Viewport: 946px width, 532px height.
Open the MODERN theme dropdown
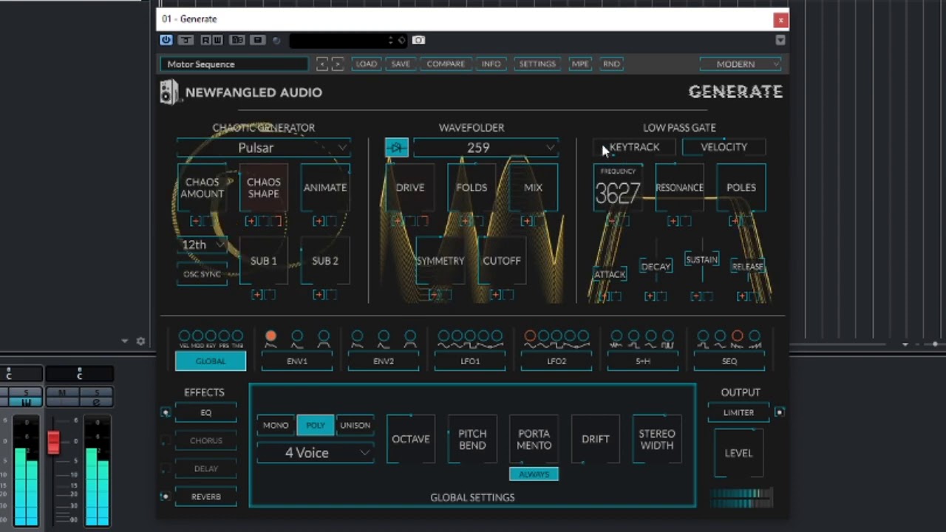coord(740,64)
